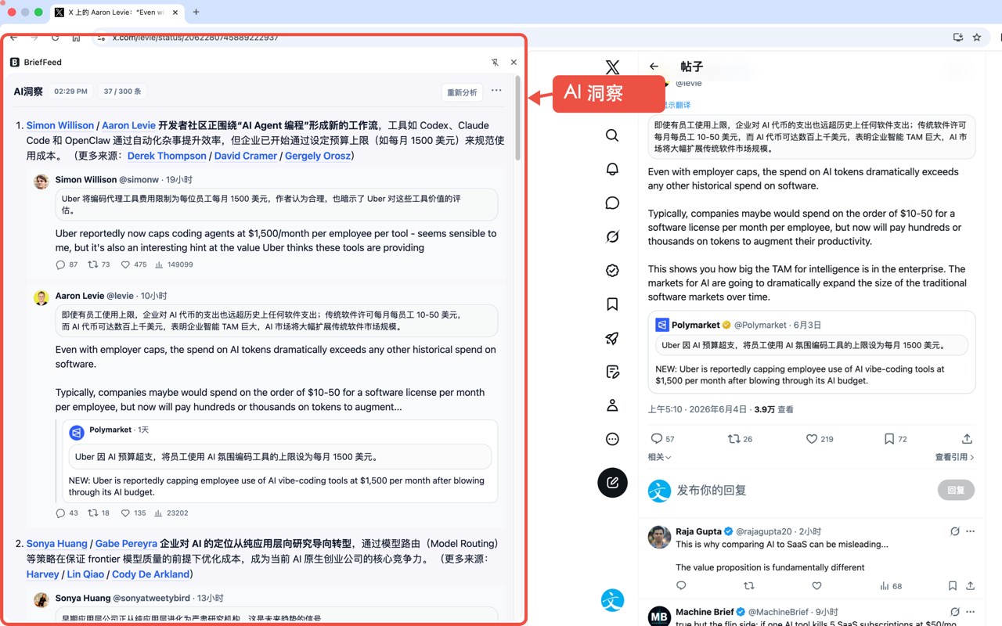
Task: View count 23202 icon in BriefFeed
Action: 159,513
